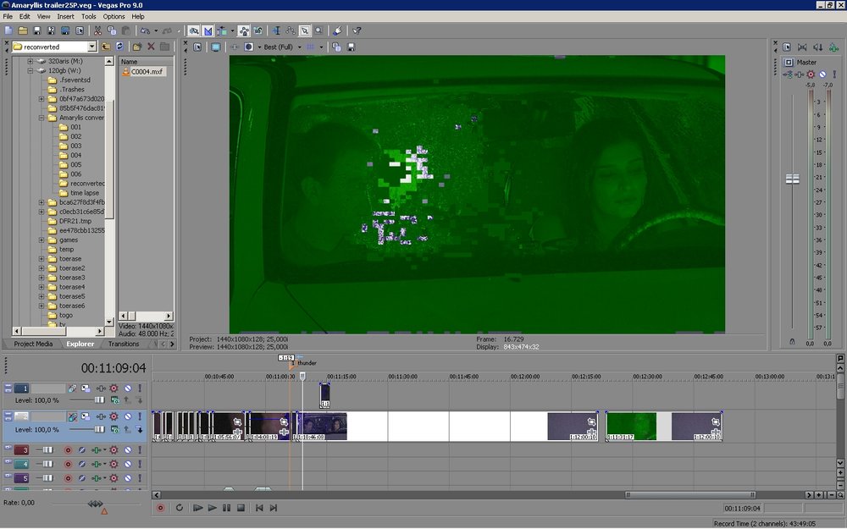Mute audio track 3

click(128, 449)
